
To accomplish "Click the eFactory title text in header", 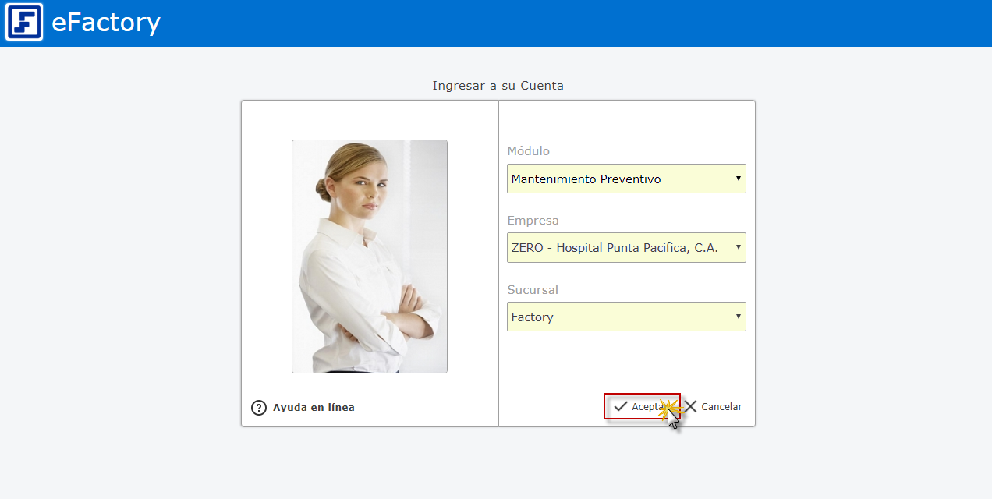I will pyautogui.click(x=106, y=23).
